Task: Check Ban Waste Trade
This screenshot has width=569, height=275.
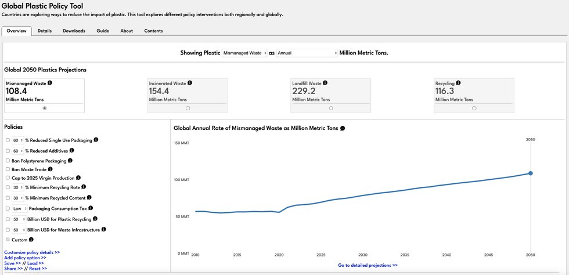Action: pos(8,169)
